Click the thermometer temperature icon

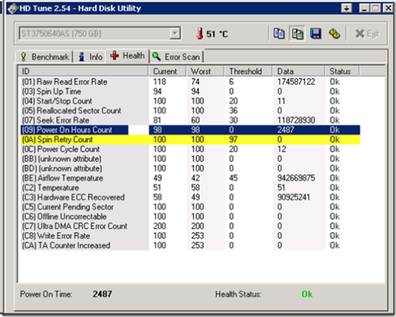pos(200,33)
